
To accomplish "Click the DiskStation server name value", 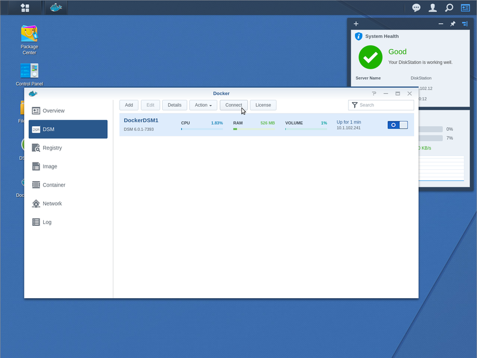I will pos(421,78).
